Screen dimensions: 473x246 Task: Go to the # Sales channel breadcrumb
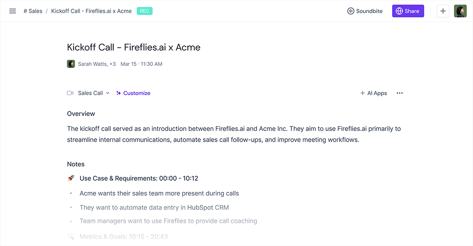[33, 11]
